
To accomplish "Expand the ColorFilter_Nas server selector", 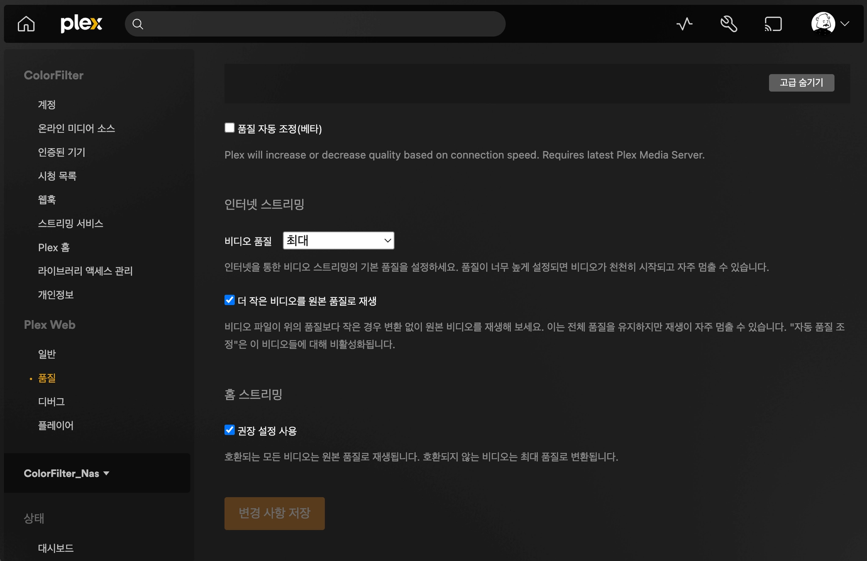I will point(66,473).
